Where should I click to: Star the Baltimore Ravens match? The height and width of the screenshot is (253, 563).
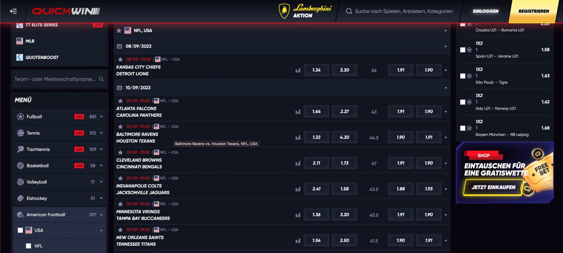[x=120, y=127]
